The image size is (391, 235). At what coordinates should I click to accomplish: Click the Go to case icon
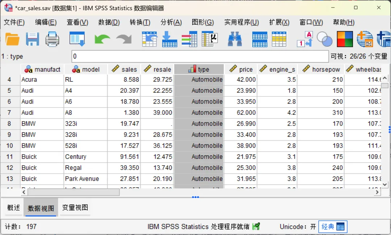[150, 39]
